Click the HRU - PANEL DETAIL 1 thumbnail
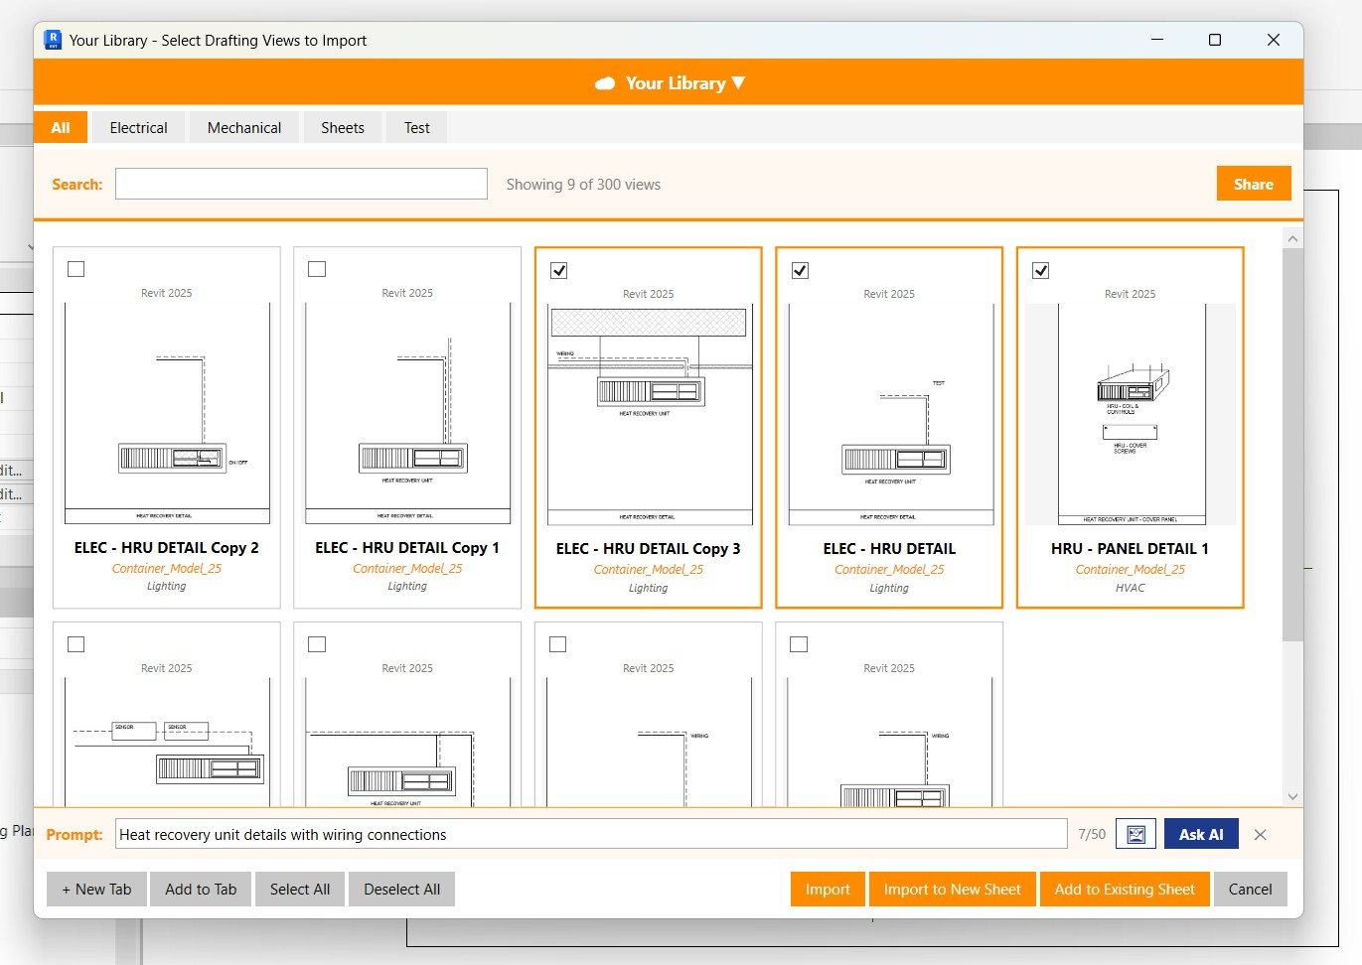This screenshot has height=965, width=1362. (1131, 414)
